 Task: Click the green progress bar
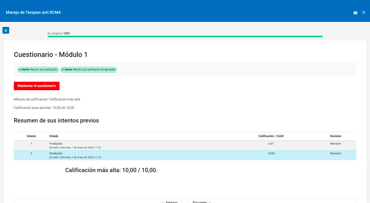(185, 37)
